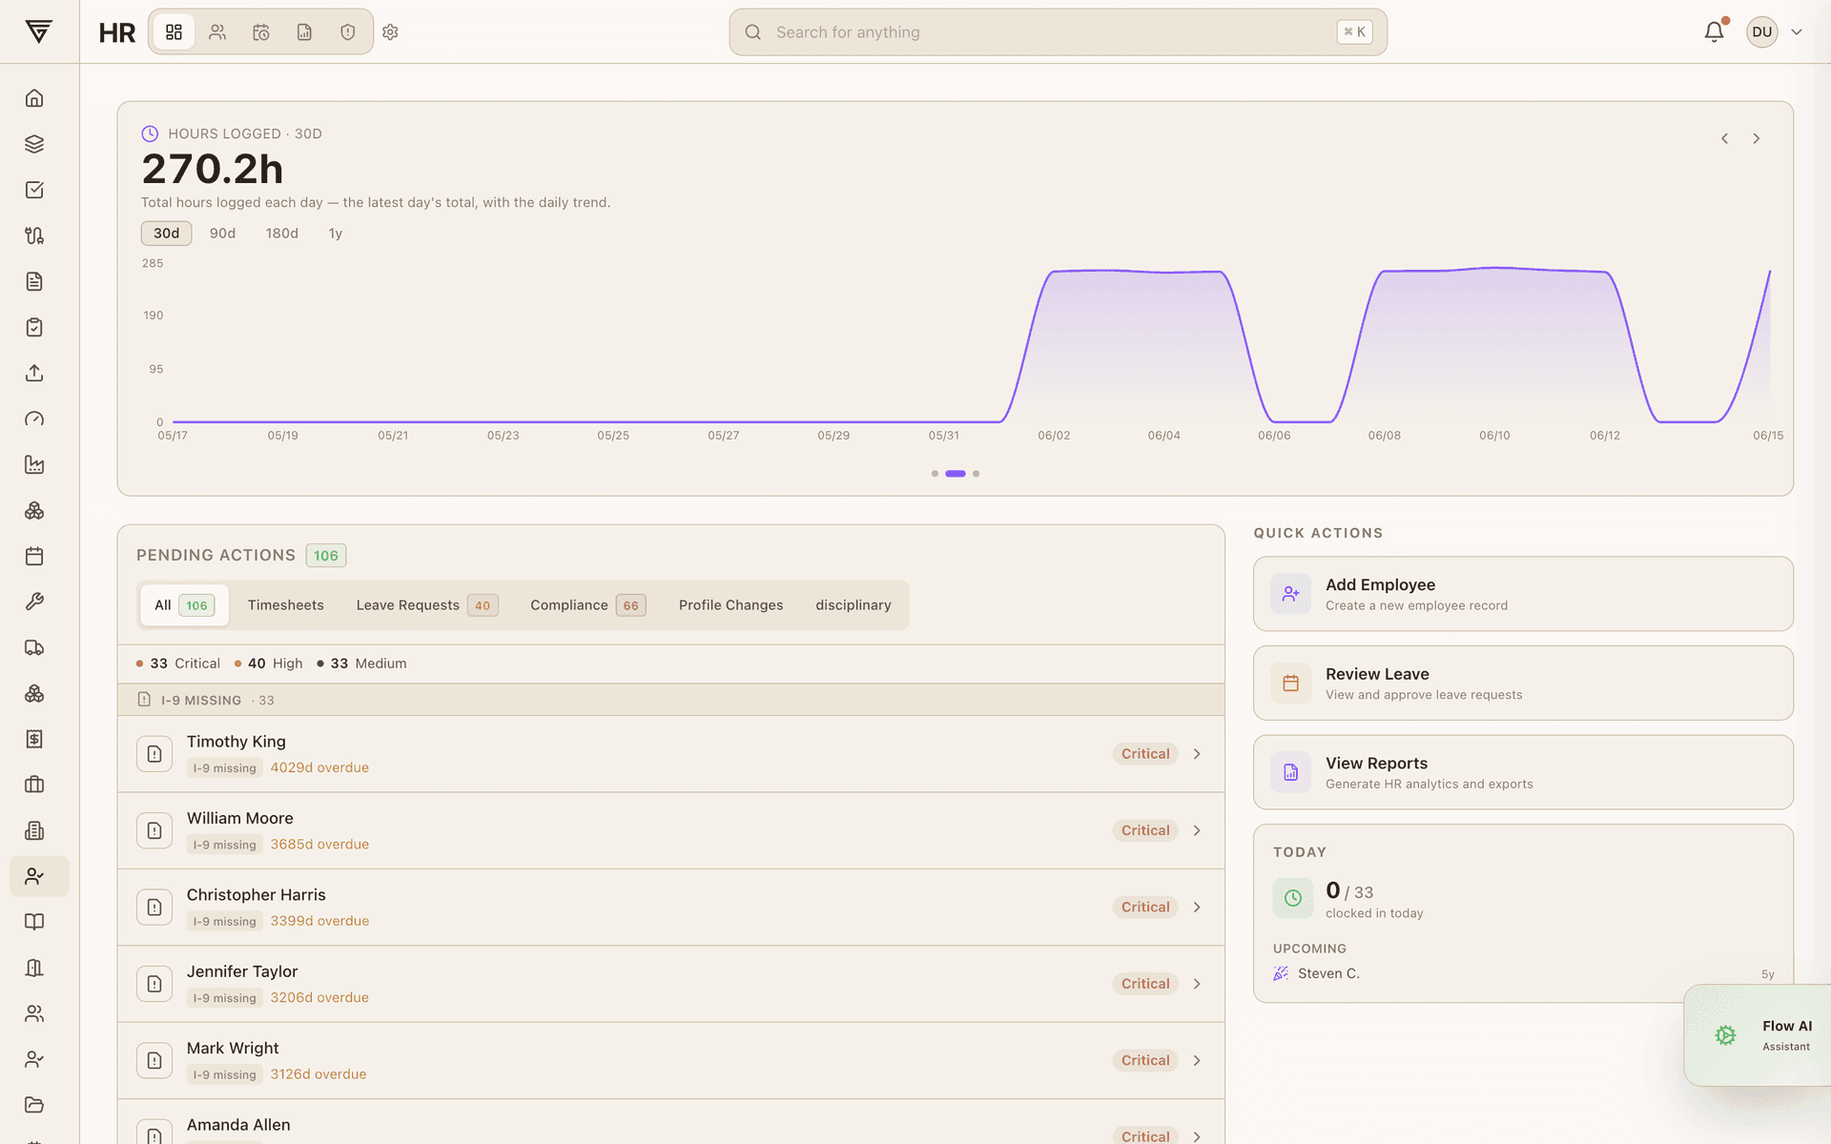The image size is (1831, 1144).
Task: Expand Timothy King row chevron
Action: (x=1197, y=754)
